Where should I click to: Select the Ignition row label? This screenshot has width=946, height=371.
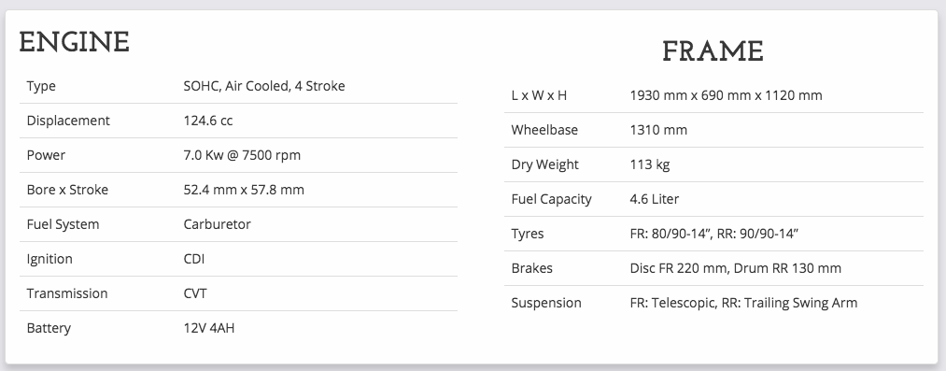click(49, 259)
